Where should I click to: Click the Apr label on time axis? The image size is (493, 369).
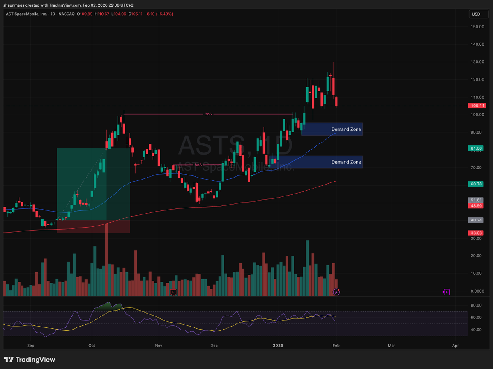pos(455,346)
